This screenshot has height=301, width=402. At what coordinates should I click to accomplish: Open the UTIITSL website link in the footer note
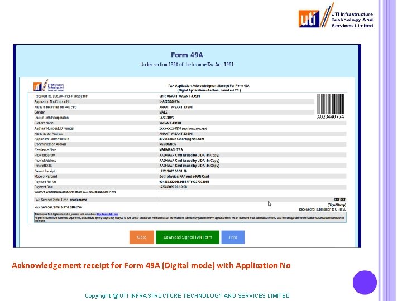(107, 215)
